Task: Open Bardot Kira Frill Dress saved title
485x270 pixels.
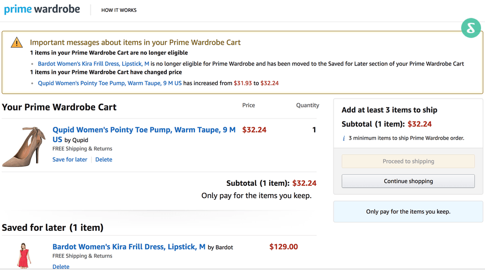Action: point(129,247)
